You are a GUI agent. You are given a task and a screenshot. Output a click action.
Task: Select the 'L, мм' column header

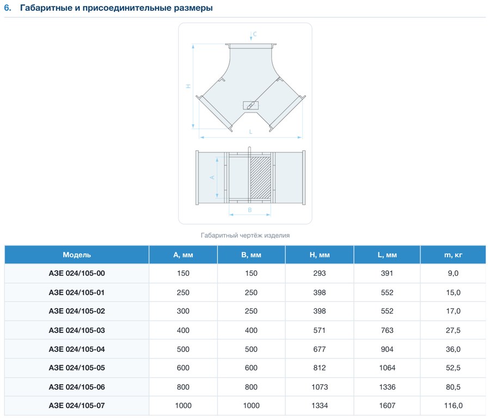[x=387, y=255]
